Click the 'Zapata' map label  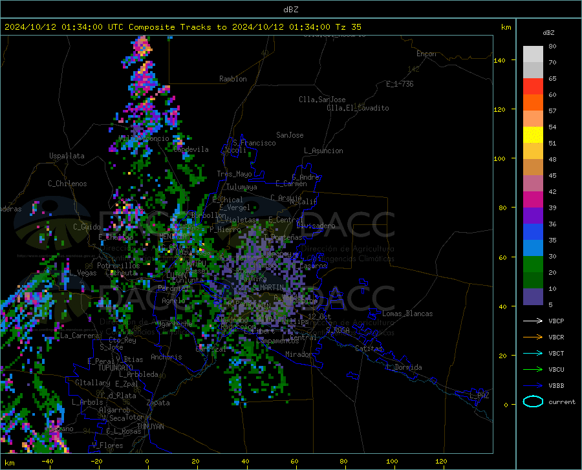click(x=158, y=403)
